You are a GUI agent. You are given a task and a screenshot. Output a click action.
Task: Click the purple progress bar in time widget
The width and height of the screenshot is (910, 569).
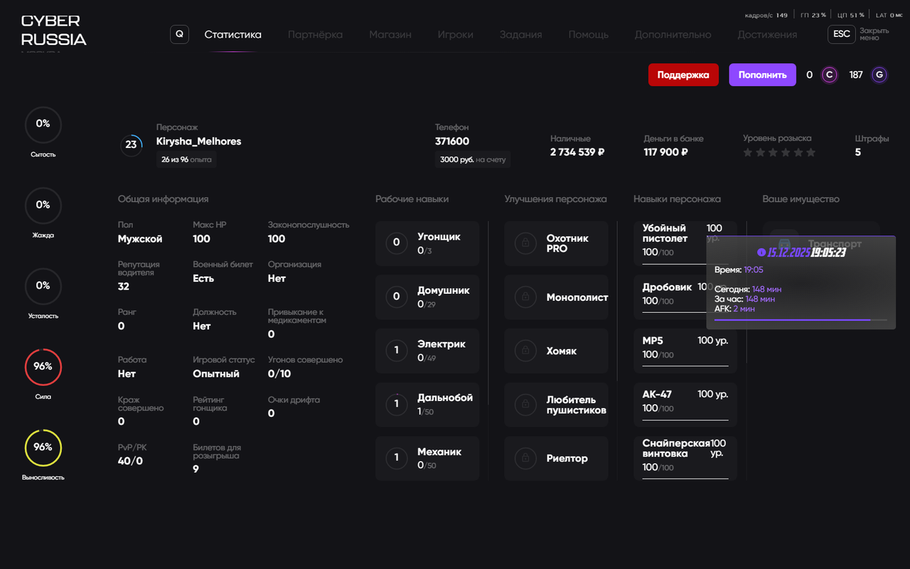click(x=801, y=320)
